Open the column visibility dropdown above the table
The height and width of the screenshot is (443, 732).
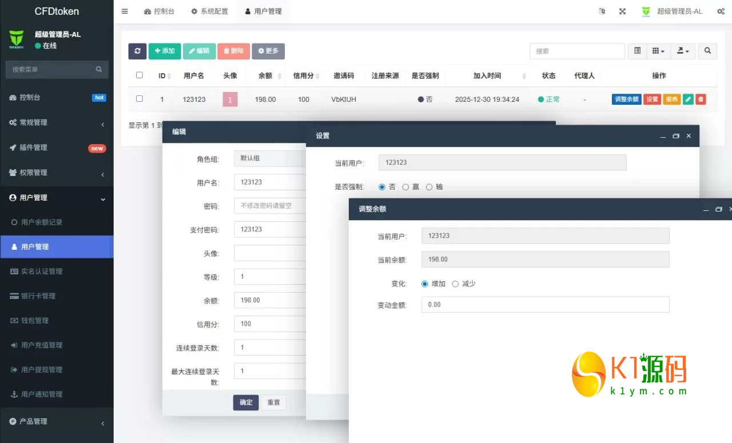tap(658, 51)
